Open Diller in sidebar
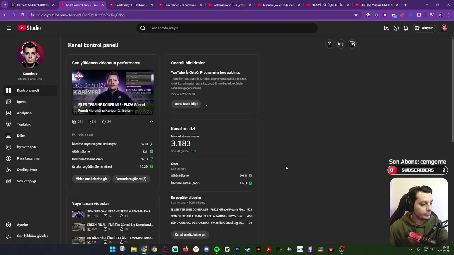The image size is (454, 255). click(x=30, y=136)
